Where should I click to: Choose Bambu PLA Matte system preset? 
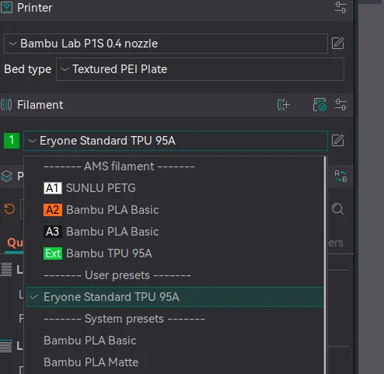[x=175, y=362]
